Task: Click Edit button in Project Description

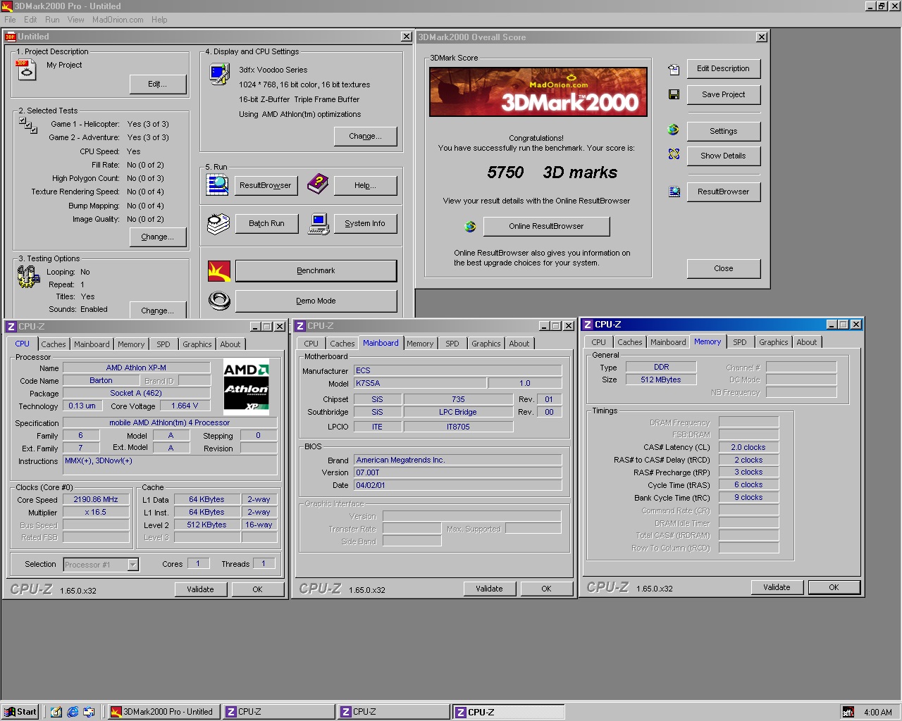Action: click(x=158, y=84)
